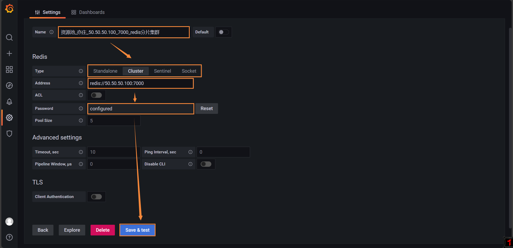Toggle the Disable CLI switch
This screenshot has width=513, height=248.
(x=206, y=164)
